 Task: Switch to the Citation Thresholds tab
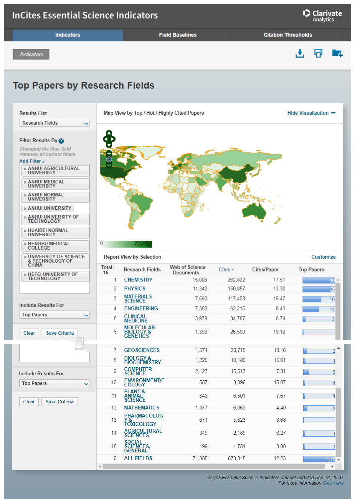[x=287, y=35]
